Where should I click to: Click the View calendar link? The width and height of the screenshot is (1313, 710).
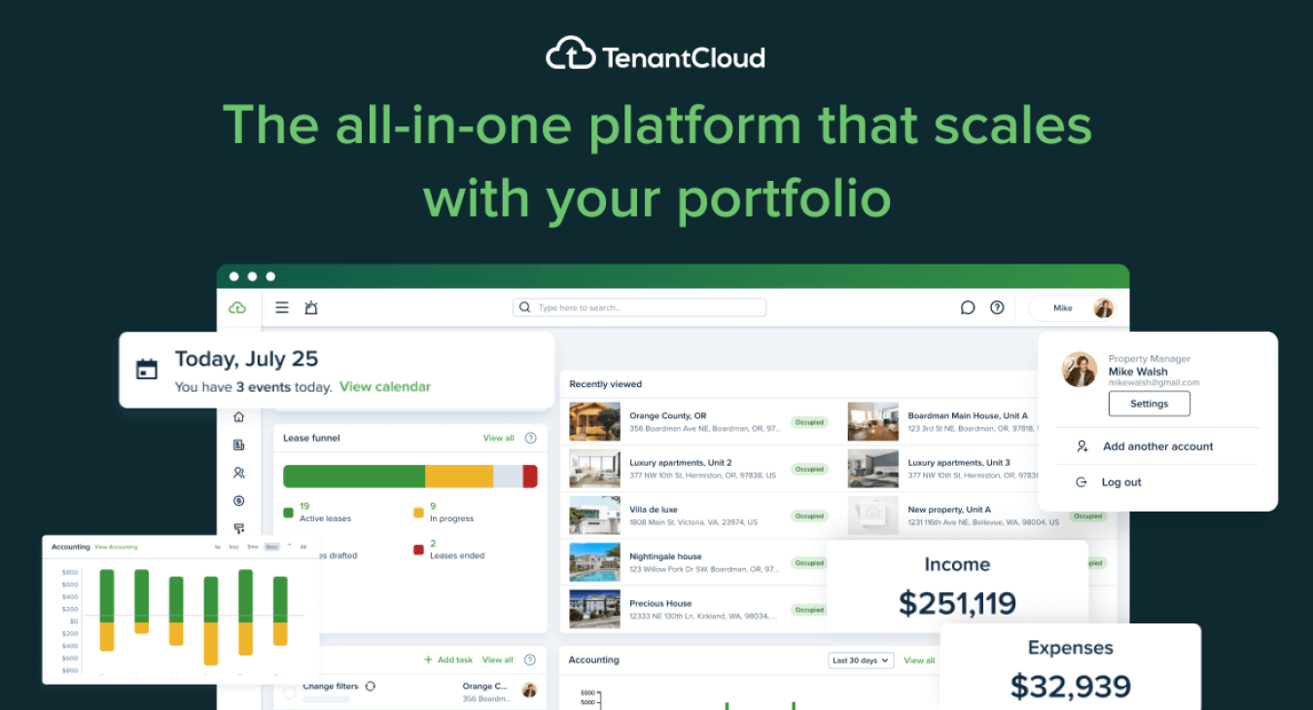pyautogui.click(x=385, y=386)
